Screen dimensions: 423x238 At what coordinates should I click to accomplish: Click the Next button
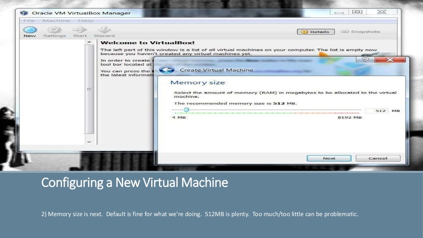coord(329,158)
